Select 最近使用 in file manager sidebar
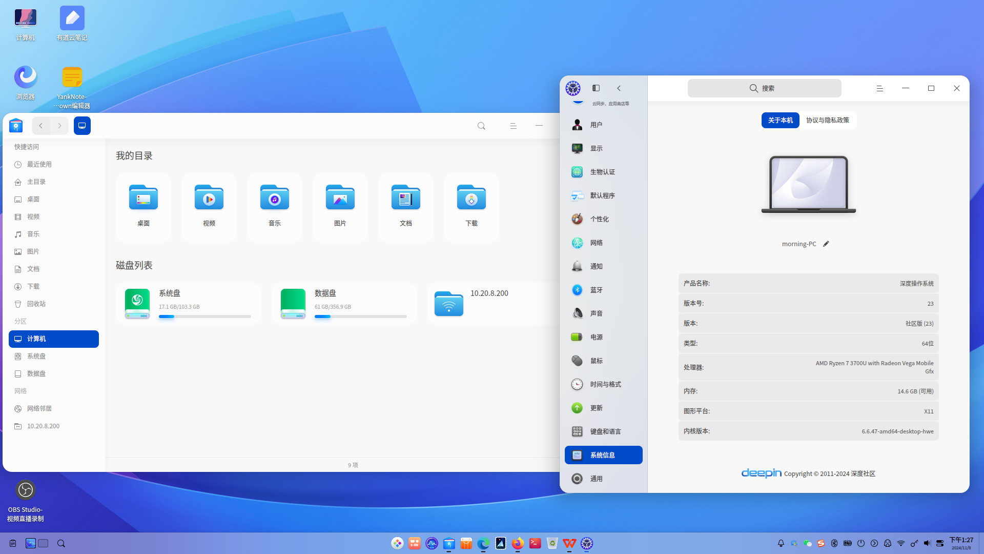Image resolution: width=984 pixels, height=554 pixels. point(54,164)
